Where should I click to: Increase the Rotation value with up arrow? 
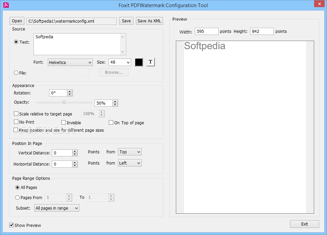point(70,91)
